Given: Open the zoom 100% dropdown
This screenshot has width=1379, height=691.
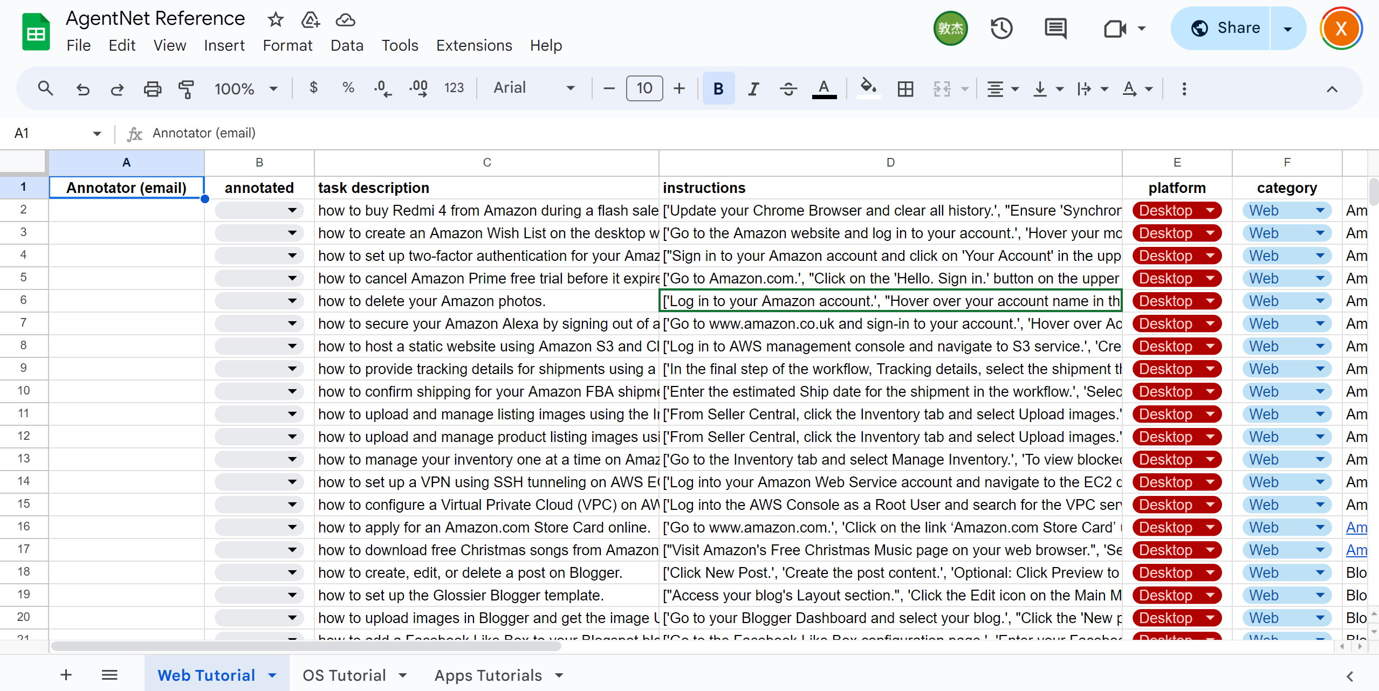Looking at the screenshot, I should [246, 88].
